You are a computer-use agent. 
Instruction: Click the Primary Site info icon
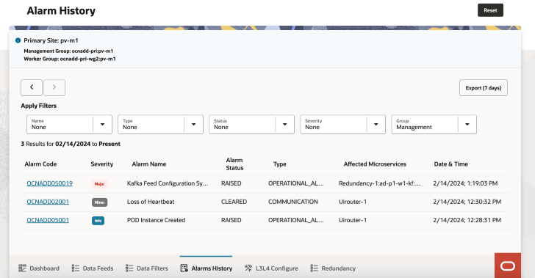(x=18, y=40)
